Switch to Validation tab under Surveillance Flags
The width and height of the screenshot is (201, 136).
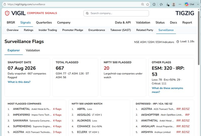point(33,50)
